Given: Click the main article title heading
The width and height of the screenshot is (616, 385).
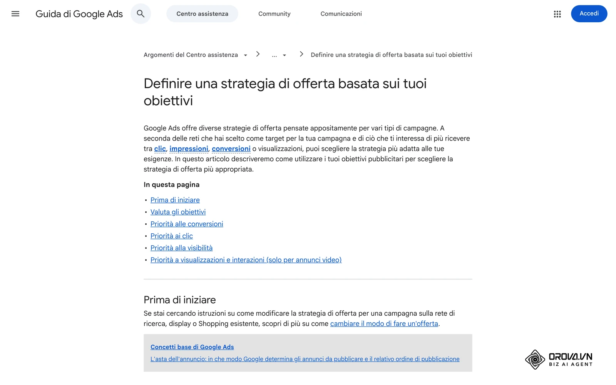Looking at the screenshot, I should click(x=285, y=92).
